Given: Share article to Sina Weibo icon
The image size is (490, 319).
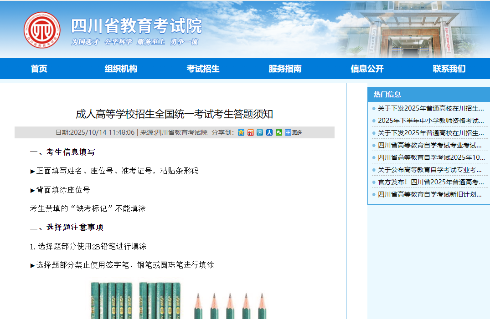Looking at the screenshot, I should click(250, 132).
